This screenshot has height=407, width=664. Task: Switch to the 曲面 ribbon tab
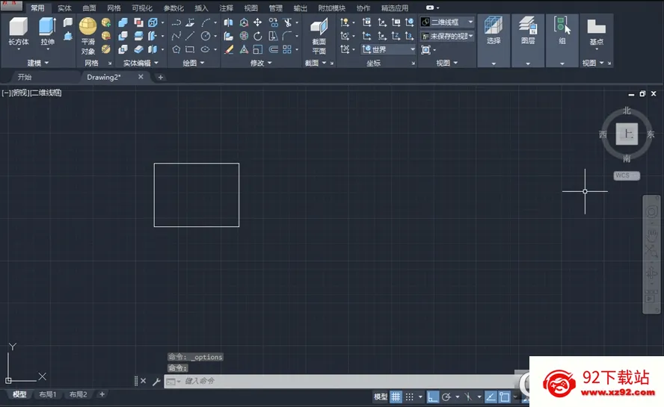click(89, 8)
